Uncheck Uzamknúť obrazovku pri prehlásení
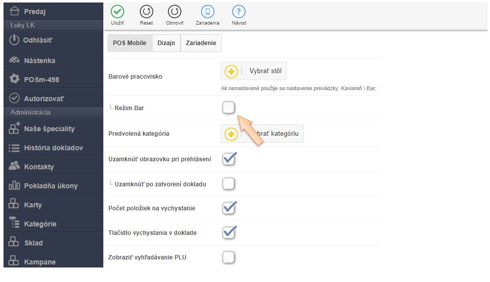490x282 pixels. 229,159
